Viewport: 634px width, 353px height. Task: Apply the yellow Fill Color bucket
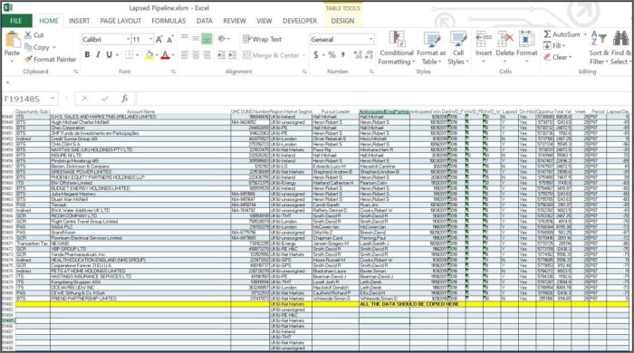click(x=149, y=54)
